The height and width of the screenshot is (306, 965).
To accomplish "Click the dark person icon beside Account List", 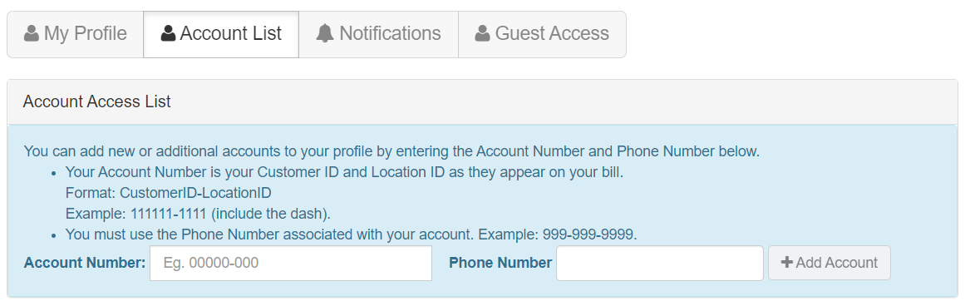I will point(168,33).
